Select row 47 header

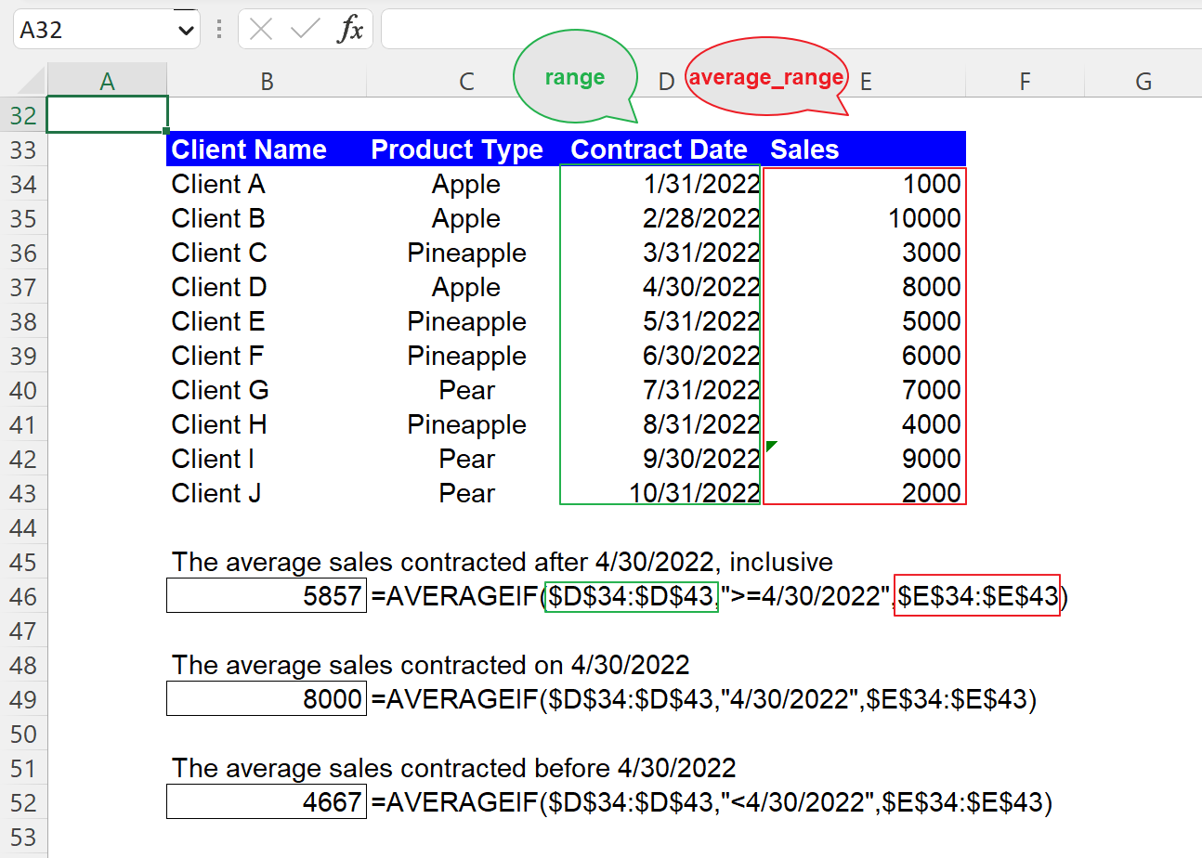coord(22,630)
